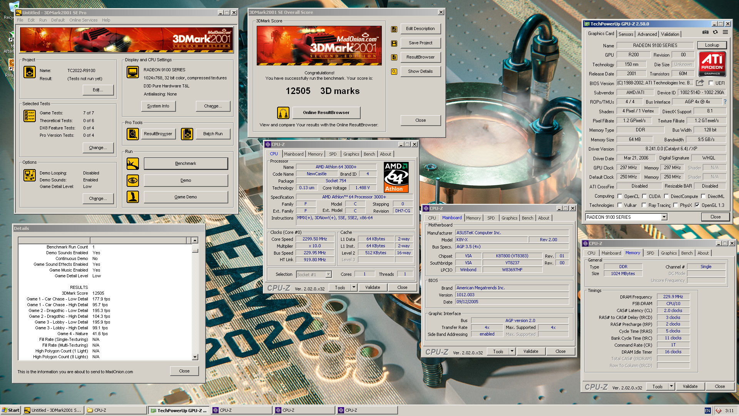Click the Lookup button in GPU-Z
Image resolution: width=739 pixels, height=416 pixels.
click(712, 45)
